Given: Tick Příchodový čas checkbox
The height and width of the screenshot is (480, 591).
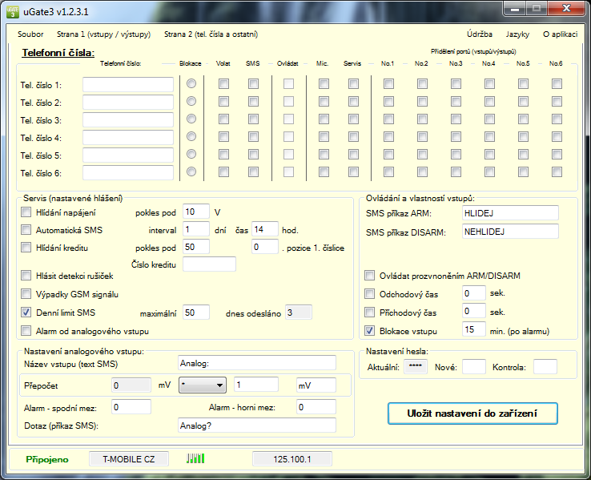Looking at the screenshot, I should tap(370, 313).
